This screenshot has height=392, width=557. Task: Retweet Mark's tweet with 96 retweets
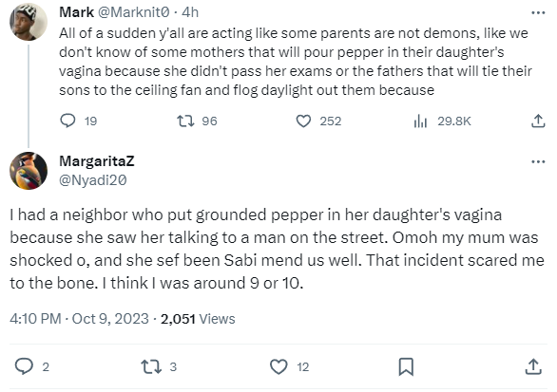click(185, 121)
